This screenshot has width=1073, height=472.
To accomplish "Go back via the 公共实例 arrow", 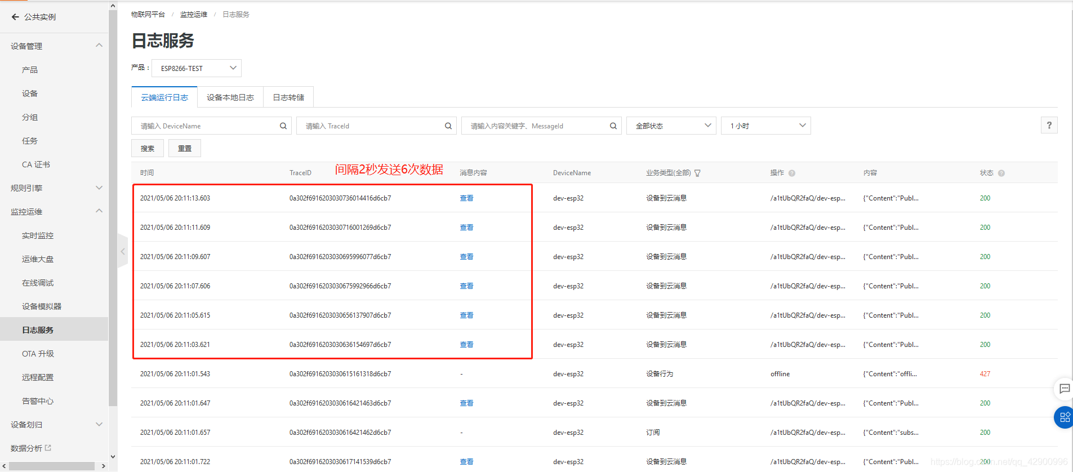I will point(15,17).
